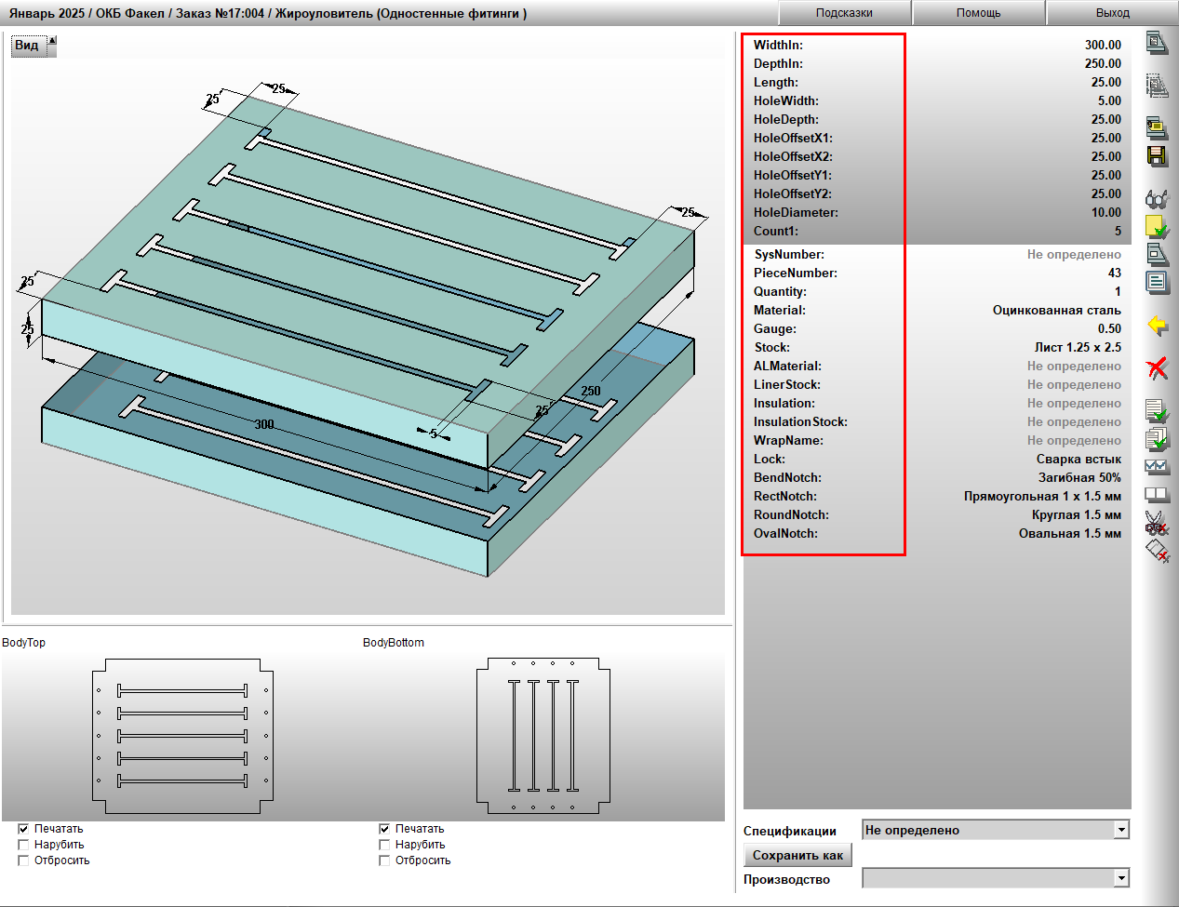This screenshot has height=907, width=1179.
Task: Open the Подсказки menu
Action: 844,13
